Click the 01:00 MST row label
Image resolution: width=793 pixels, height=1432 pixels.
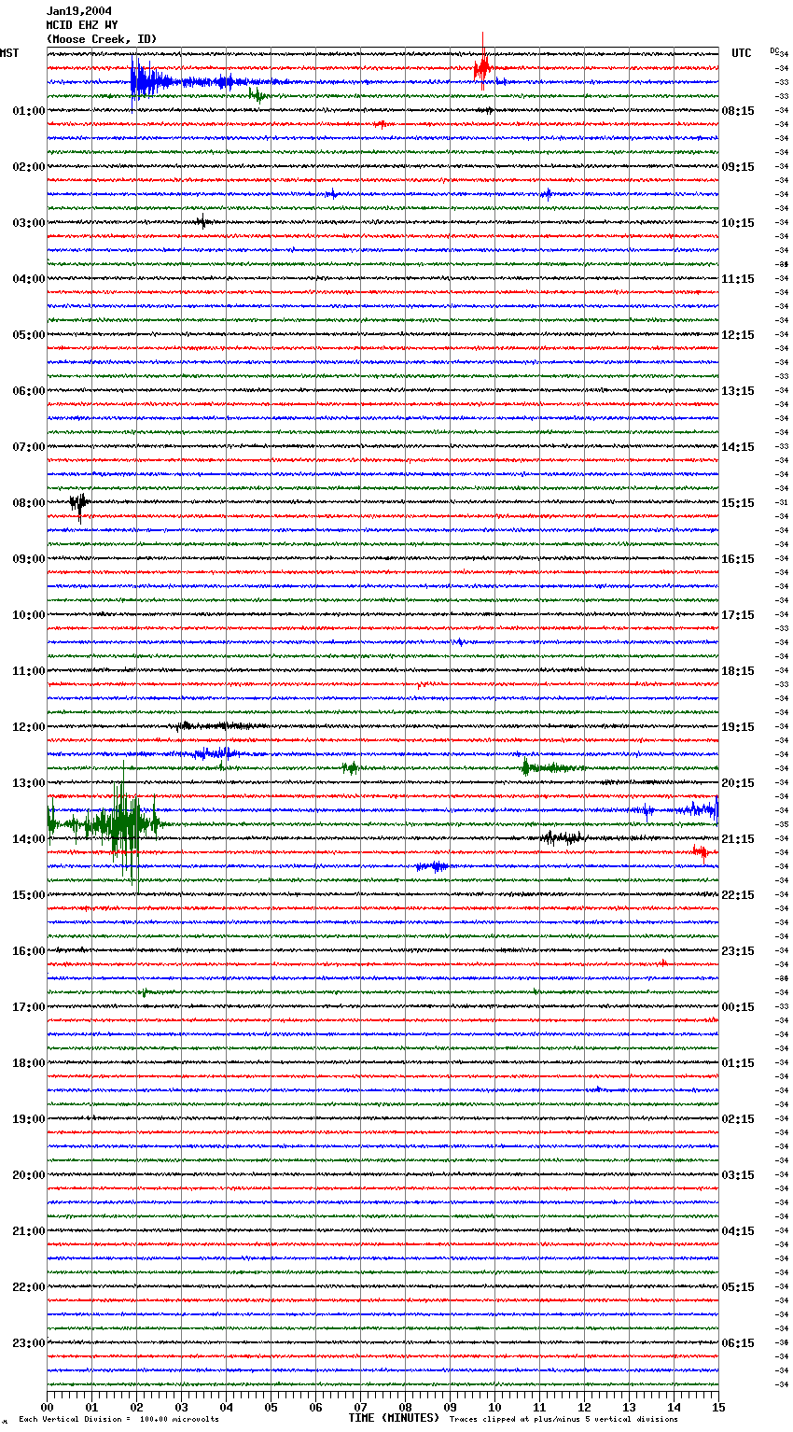(x=29, y=111)
